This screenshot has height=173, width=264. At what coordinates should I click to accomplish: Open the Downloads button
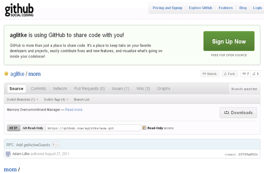point(238,112)
